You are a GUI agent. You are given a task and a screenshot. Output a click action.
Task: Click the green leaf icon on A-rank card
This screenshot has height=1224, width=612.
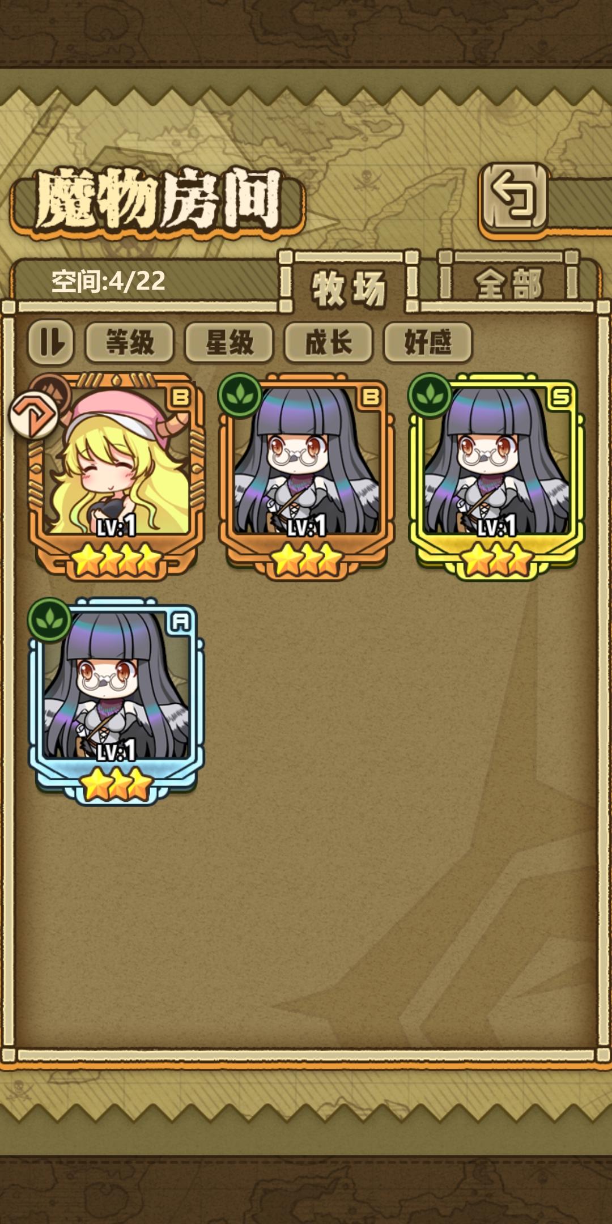point(49,620)
